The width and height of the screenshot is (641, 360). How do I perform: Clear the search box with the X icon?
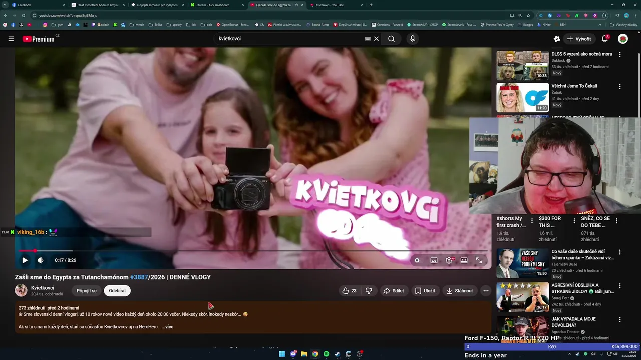377,39
